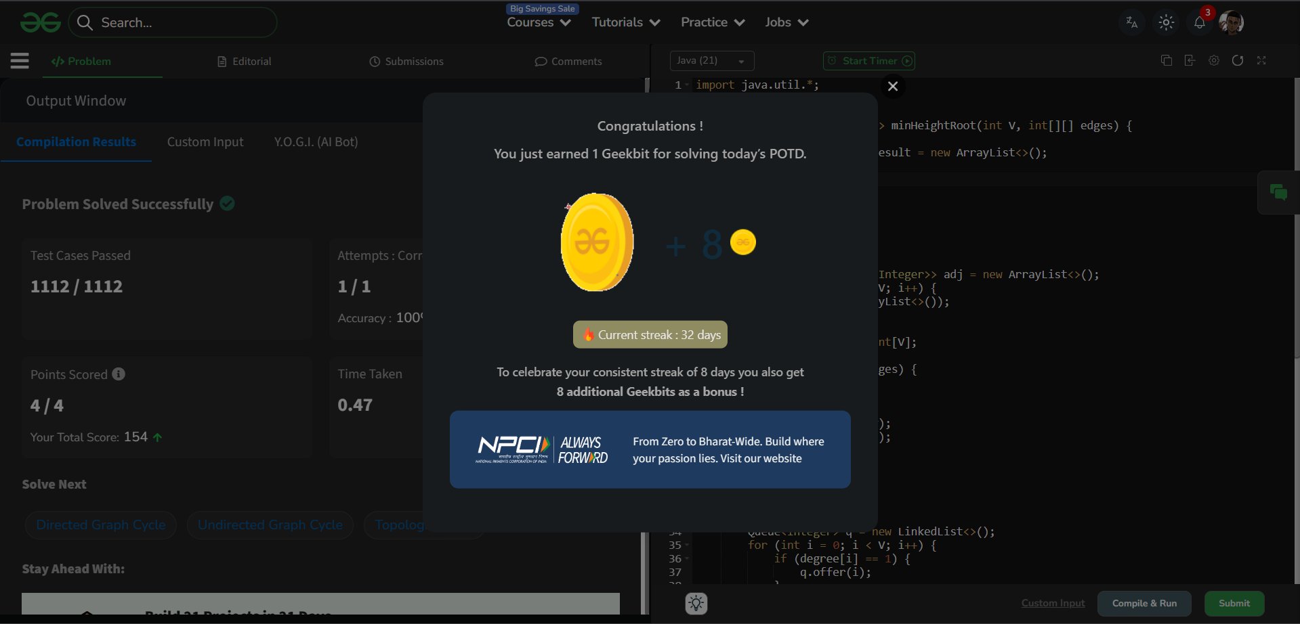Click the Current streak: 32 days badge
The height and width of the screenshot is (624, 1300).
click(650, 335)
